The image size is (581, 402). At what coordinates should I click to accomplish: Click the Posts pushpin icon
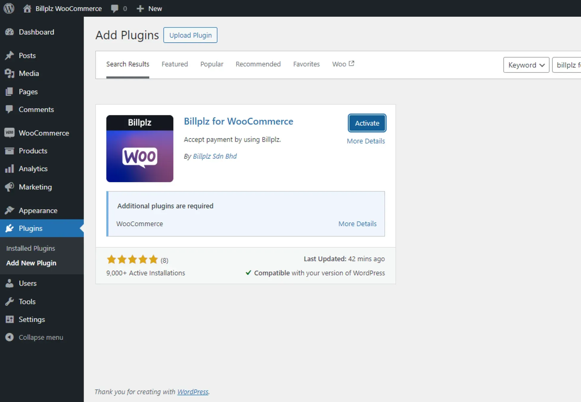click(10, 55)
